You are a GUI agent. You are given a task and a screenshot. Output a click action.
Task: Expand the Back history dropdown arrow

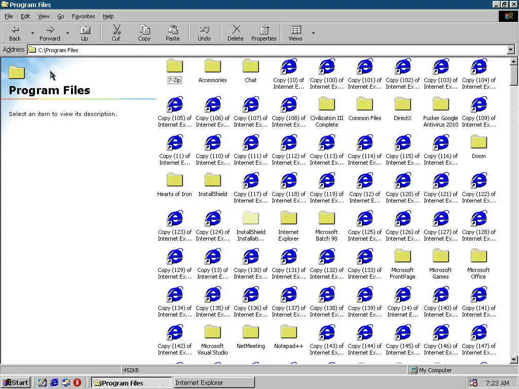[x=32, y=33]
